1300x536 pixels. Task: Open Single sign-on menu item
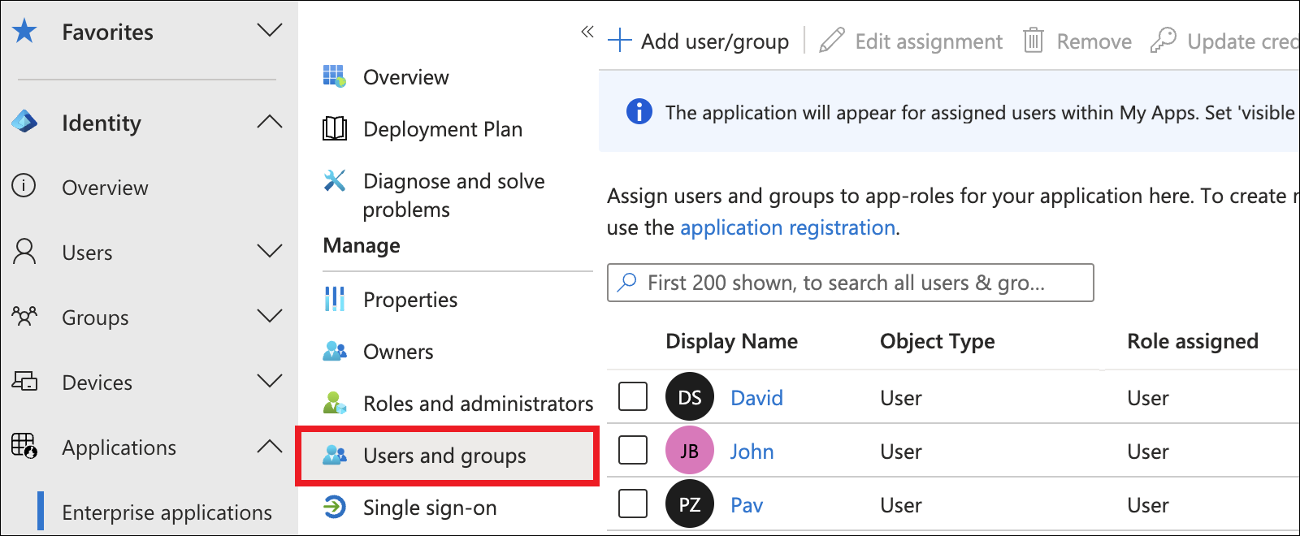tap(430, 508)
